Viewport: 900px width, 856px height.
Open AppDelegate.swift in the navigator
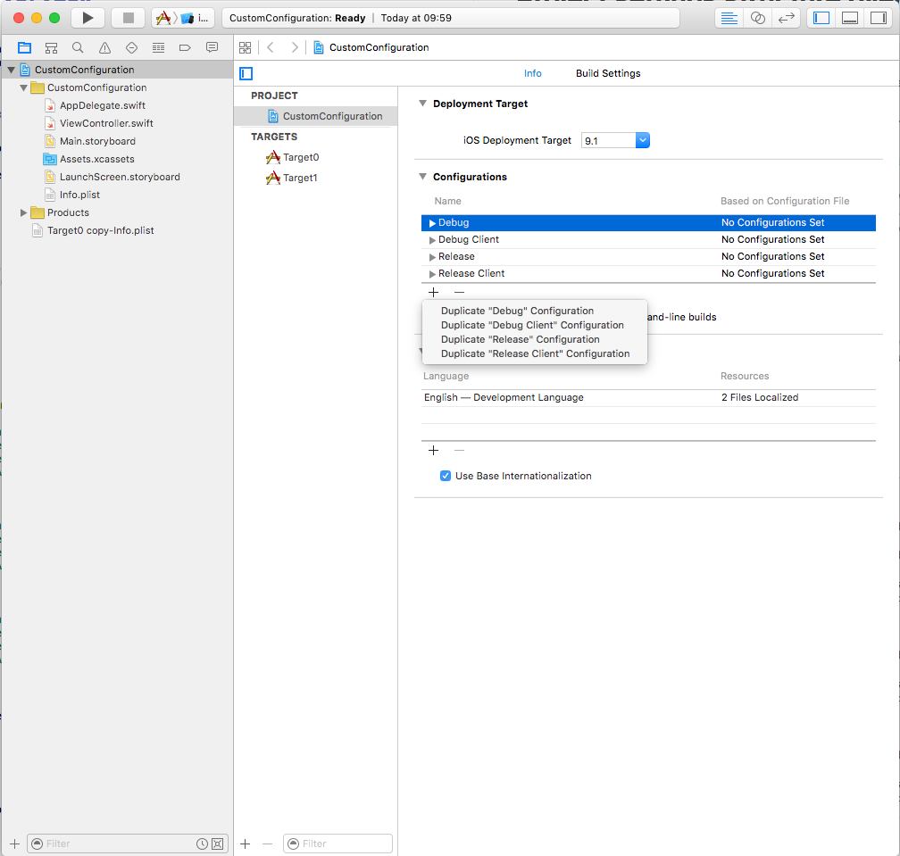pos(102,105)
